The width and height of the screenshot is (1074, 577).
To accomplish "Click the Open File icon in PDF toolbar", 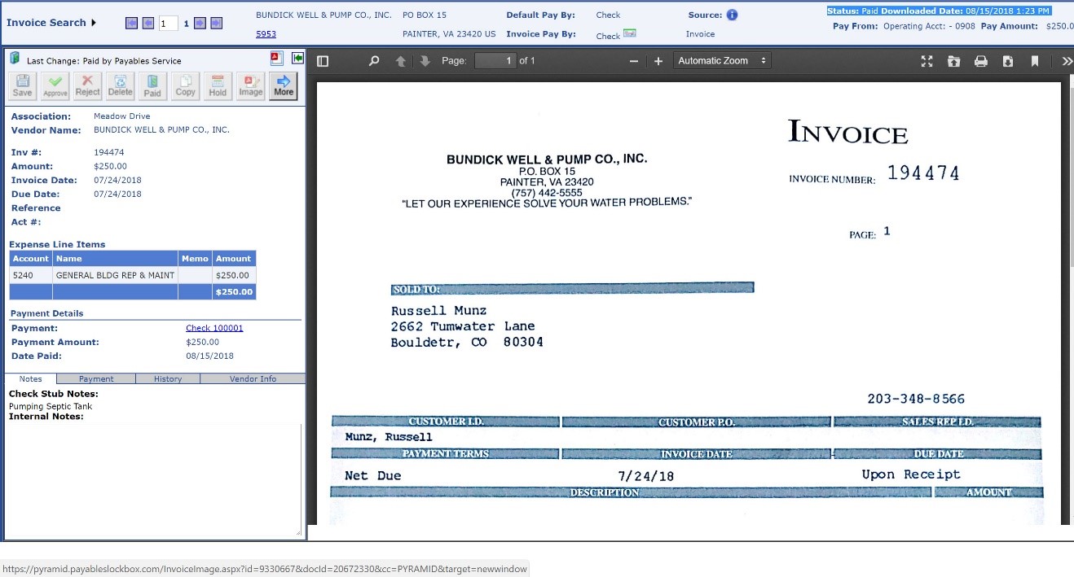I will [x=953, y=61].
